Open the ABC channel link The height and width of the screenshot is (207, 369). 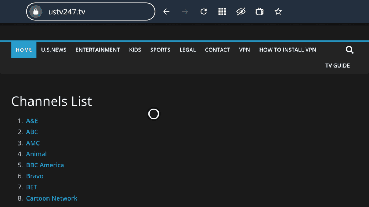32,132
